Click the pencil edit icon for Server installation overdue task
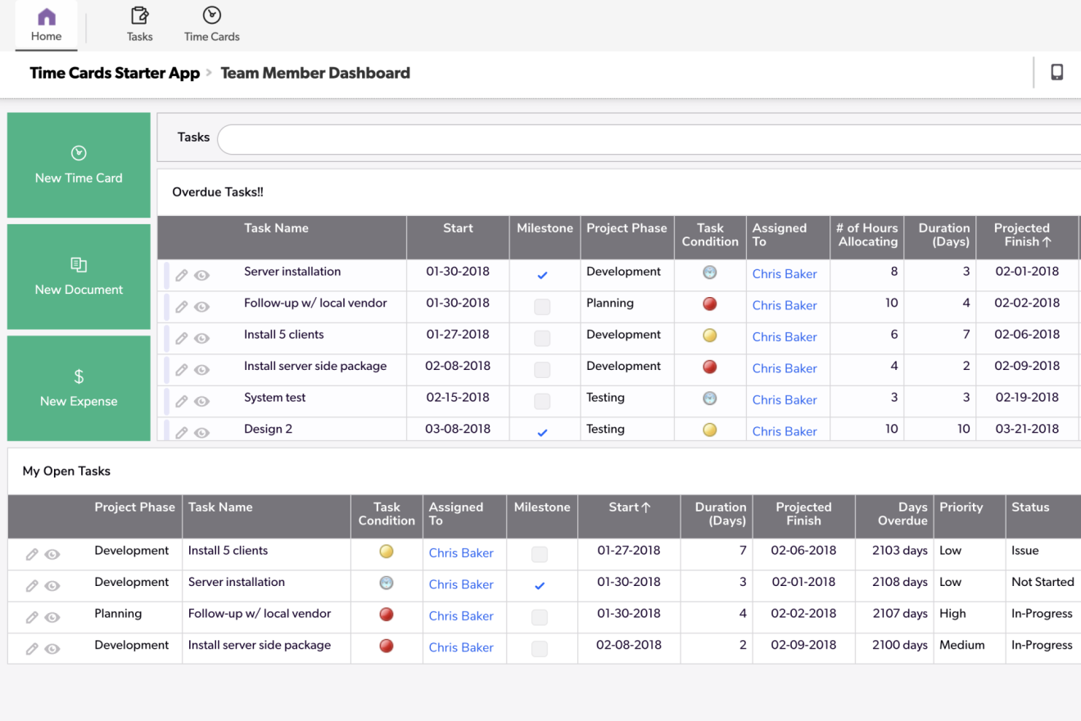1081x721 pixels. click(x=182, y=276)
